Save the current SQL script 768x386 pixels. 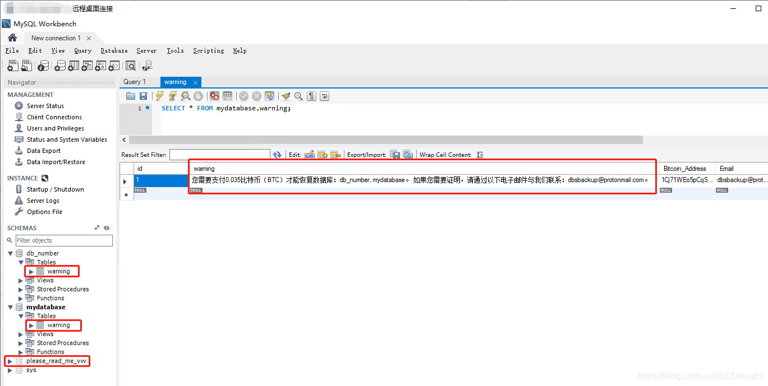[x=144, y=96]
